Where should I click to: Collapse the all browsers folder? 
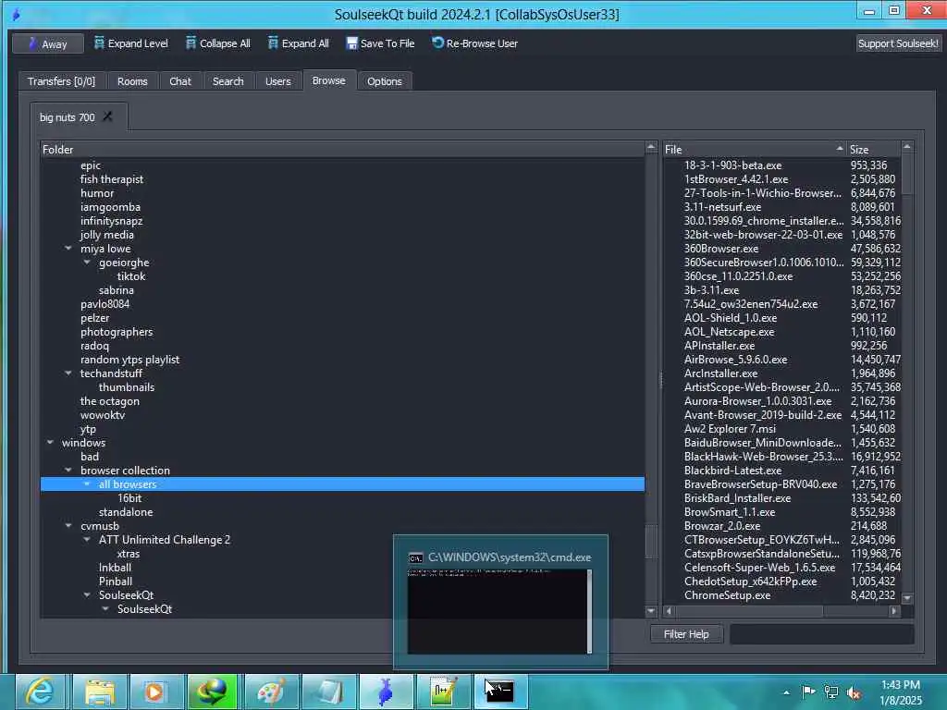click(x=87, y=484)
